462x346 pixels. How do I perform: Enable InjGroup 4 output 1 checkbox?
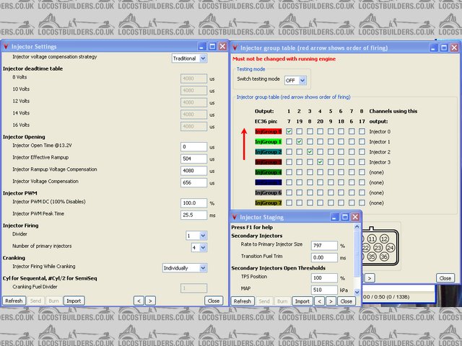pos(289,172)
